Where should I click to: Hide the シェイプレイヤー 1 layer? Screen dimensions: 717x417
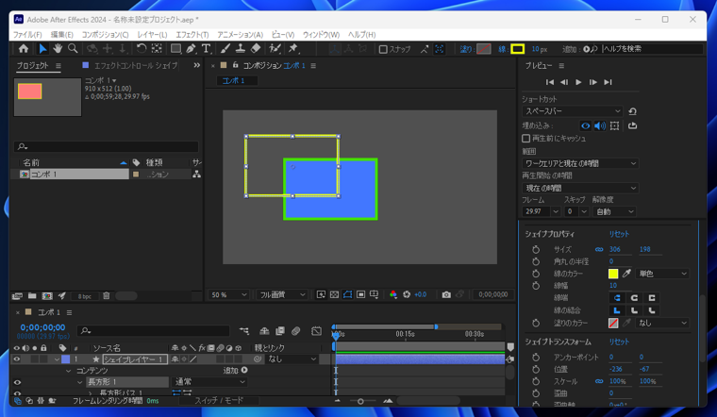[17, 359]
